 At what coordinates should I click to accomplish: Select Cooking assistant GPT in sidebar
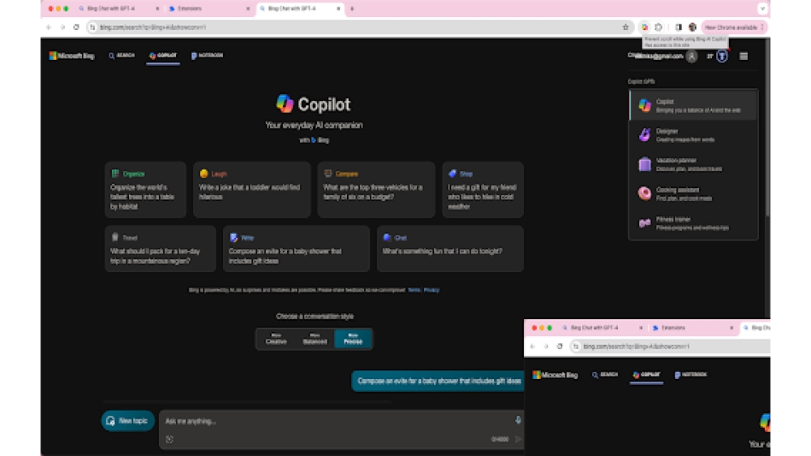click(693, 194)
